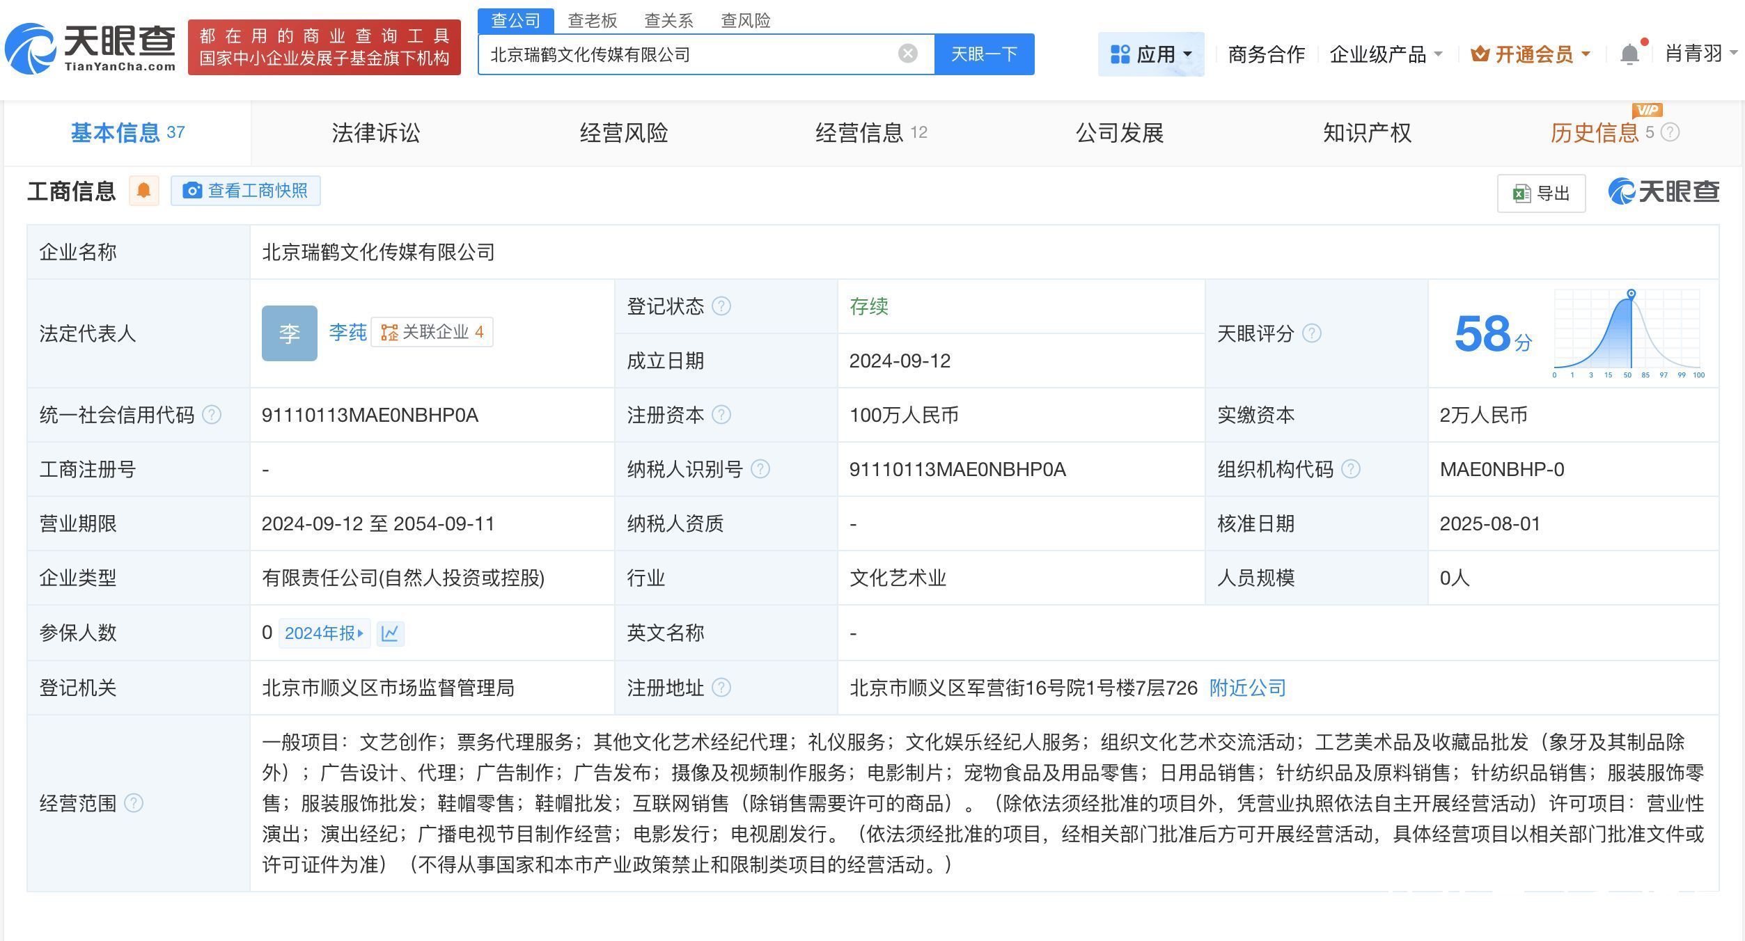Click establishment date 2024-09-12
The height and width of the screenshot is (941, 1745).
click(900, 361)
